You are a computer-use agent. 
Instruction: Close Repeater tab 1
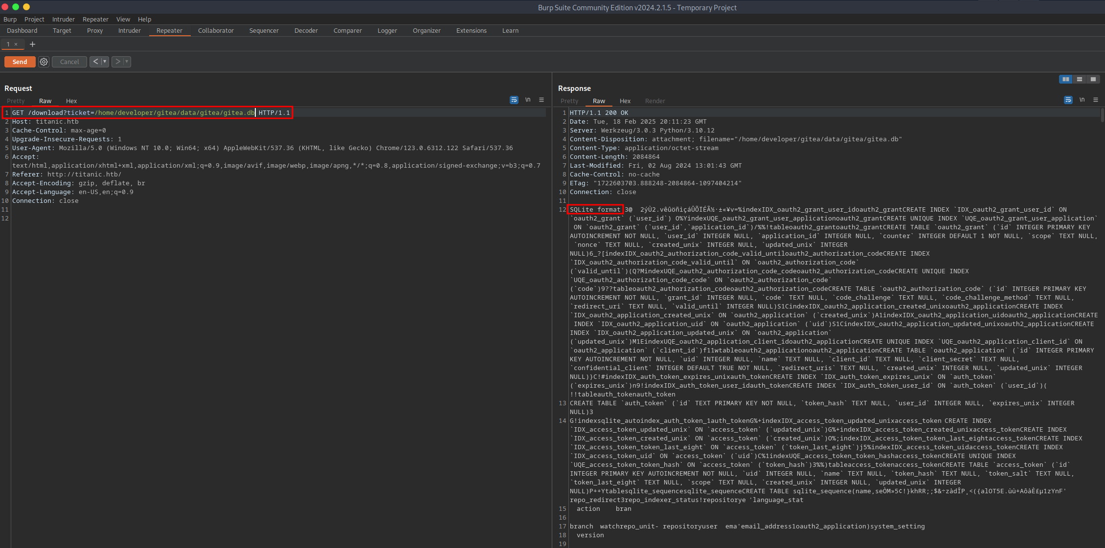pos(16,44)
